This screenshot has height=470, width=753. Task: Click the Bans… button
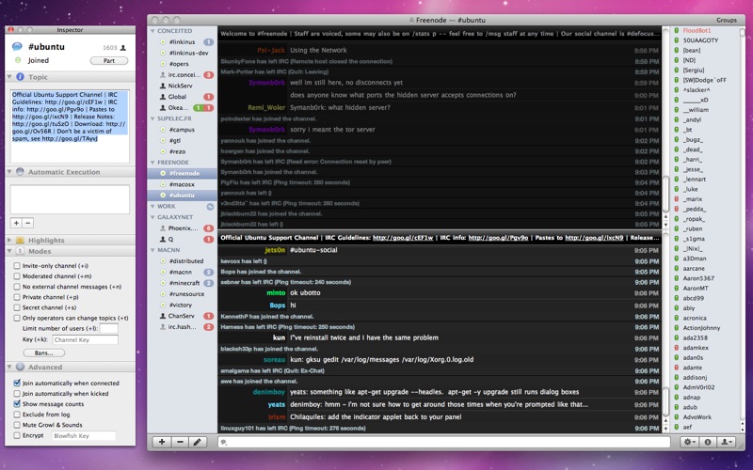tap(43, 353)
